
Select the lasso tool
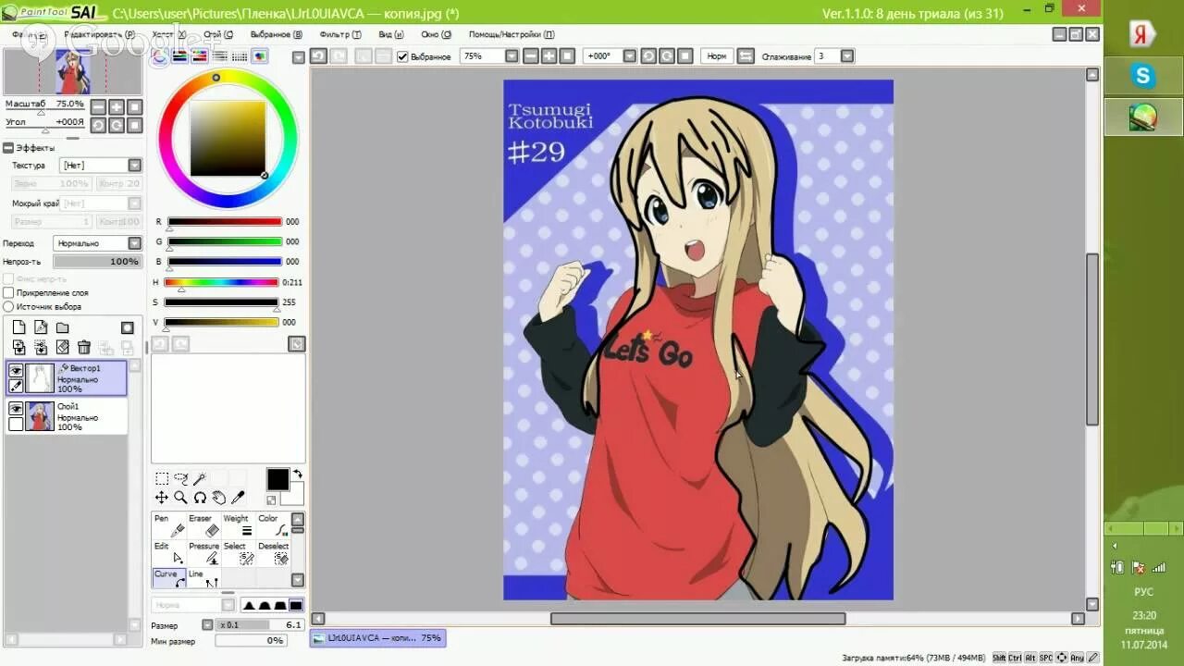coord(180,478)
